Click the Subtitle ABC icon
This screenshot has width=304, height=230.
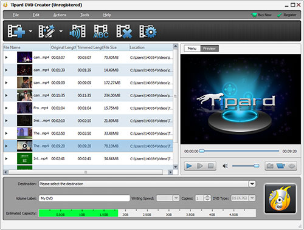coord(101,32)
